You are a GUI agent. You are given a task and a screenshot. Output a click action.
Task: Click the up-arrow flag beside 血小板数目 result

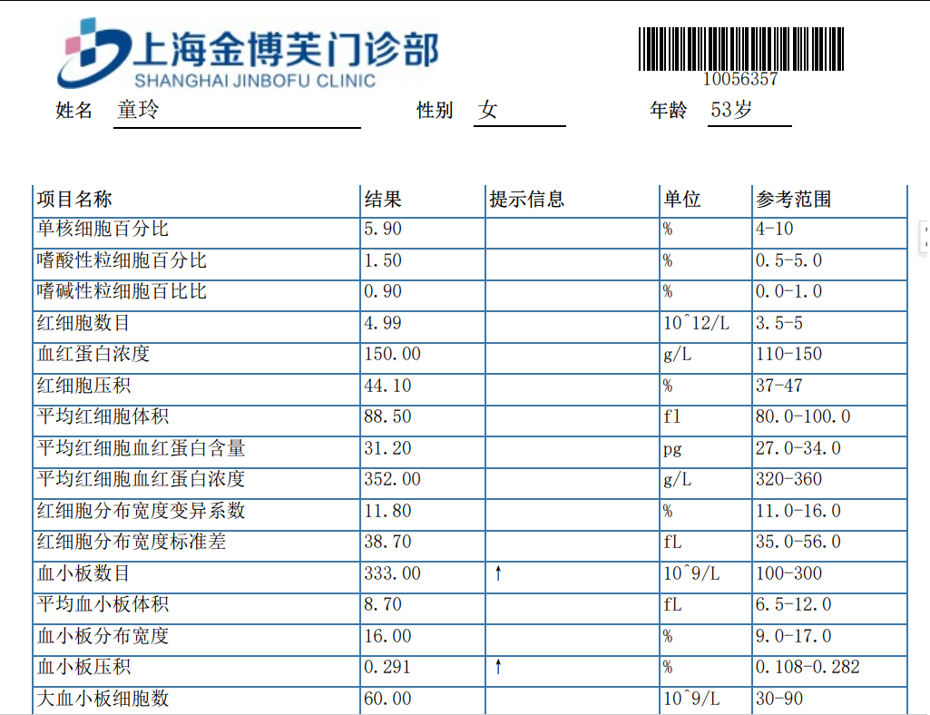click(497, 573)
